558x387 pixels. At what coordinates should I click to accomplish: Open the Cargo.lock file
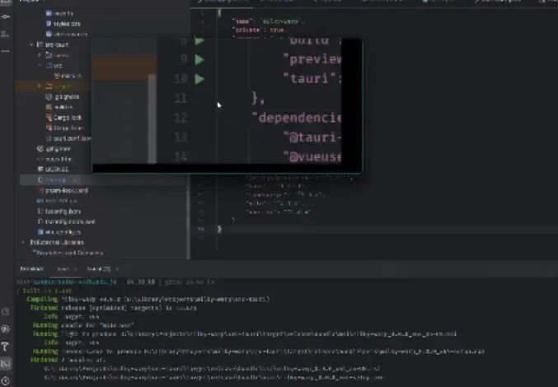63,117
